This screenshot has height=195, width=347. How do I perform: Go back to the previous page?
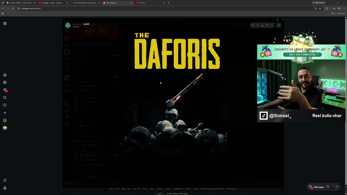(x=3, y=8)
